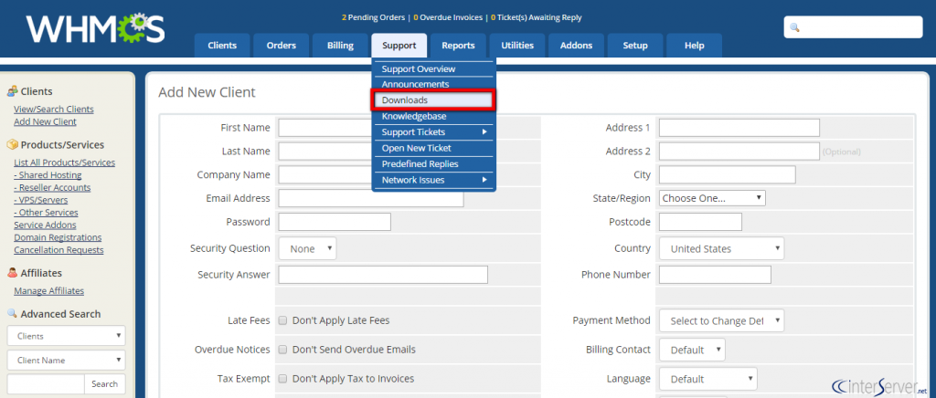Tick Don't Apply Late Fees checkbox
Image resolution: width=936 pixels, height=398 pixels.
(x=283, y=320)
